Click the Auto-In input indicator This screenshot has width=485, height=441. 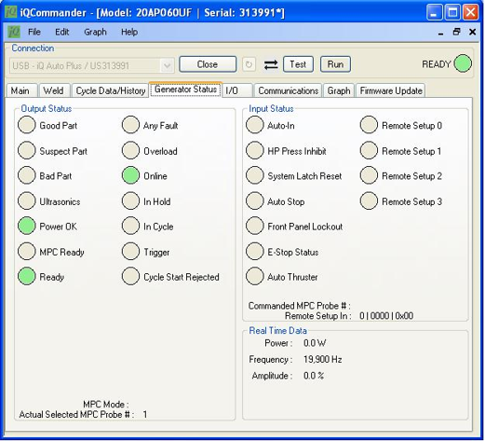(255, 125)
